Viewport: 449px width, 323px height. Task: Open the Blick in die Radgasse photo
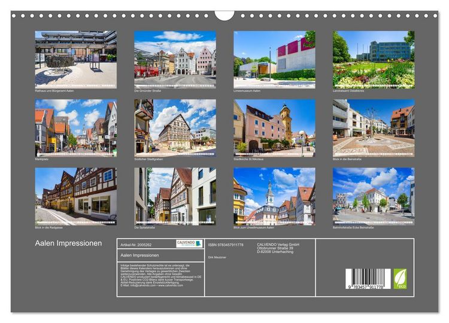[76, 196]
